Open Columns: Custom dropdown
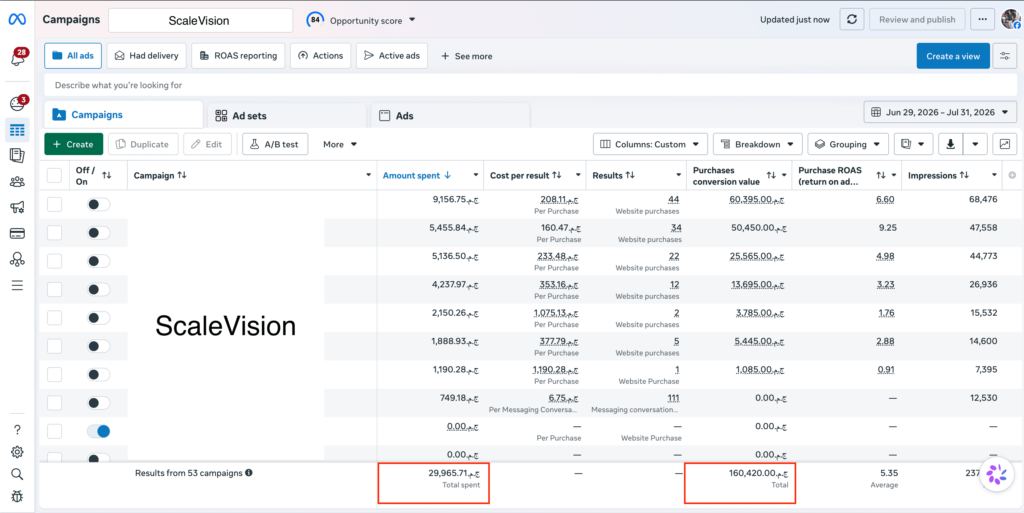The image size is (1024, 513). [650, 144]
